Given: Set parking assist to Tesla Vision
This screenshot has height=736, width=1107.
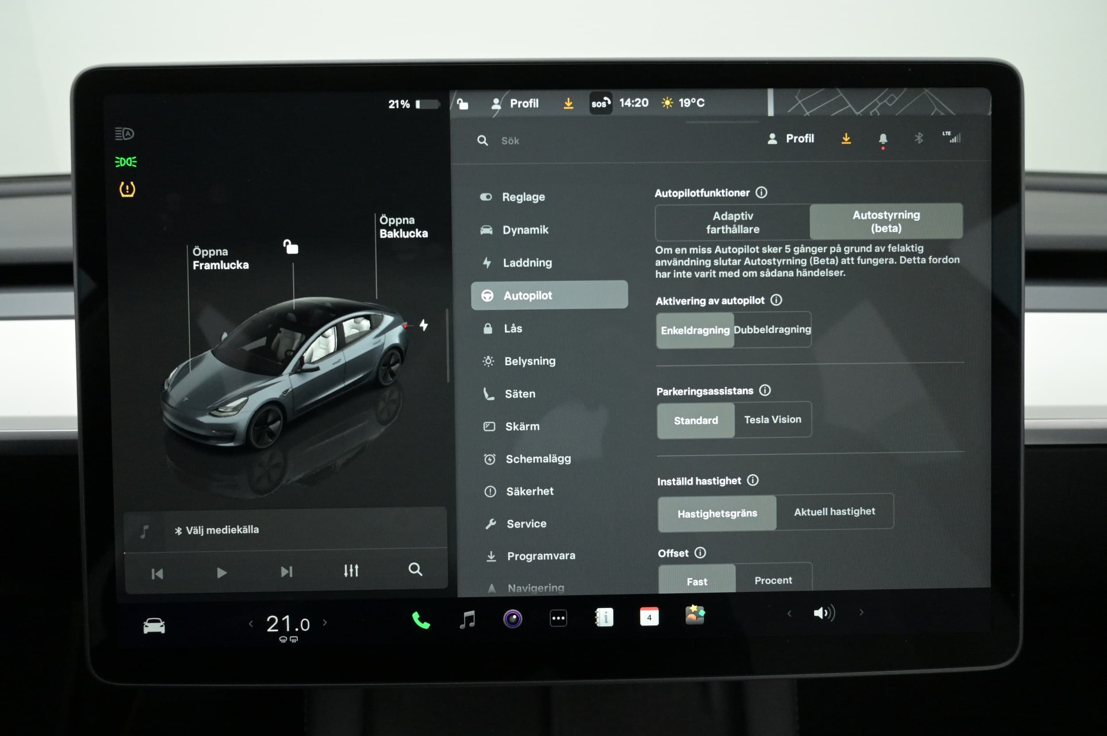Looking at the screenshot, I should pyautogui.click(x=773, y=420).
